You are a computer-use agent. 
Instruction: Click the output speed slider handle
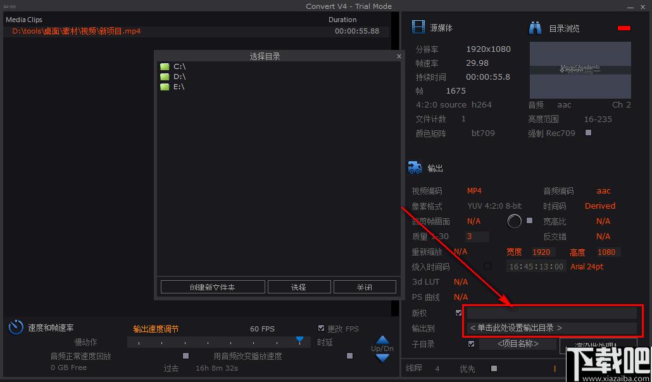pos(299,340)
